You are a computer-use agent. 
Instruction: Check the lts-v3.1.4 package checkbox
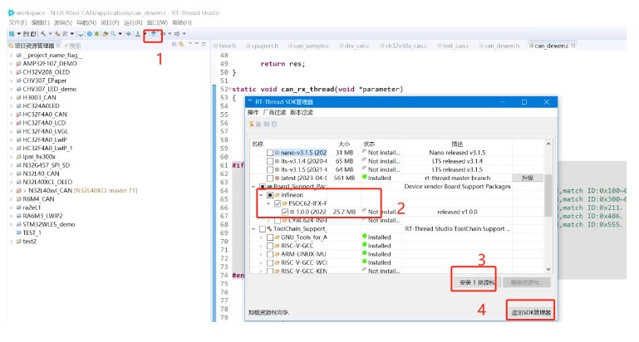tap(270, 161)
